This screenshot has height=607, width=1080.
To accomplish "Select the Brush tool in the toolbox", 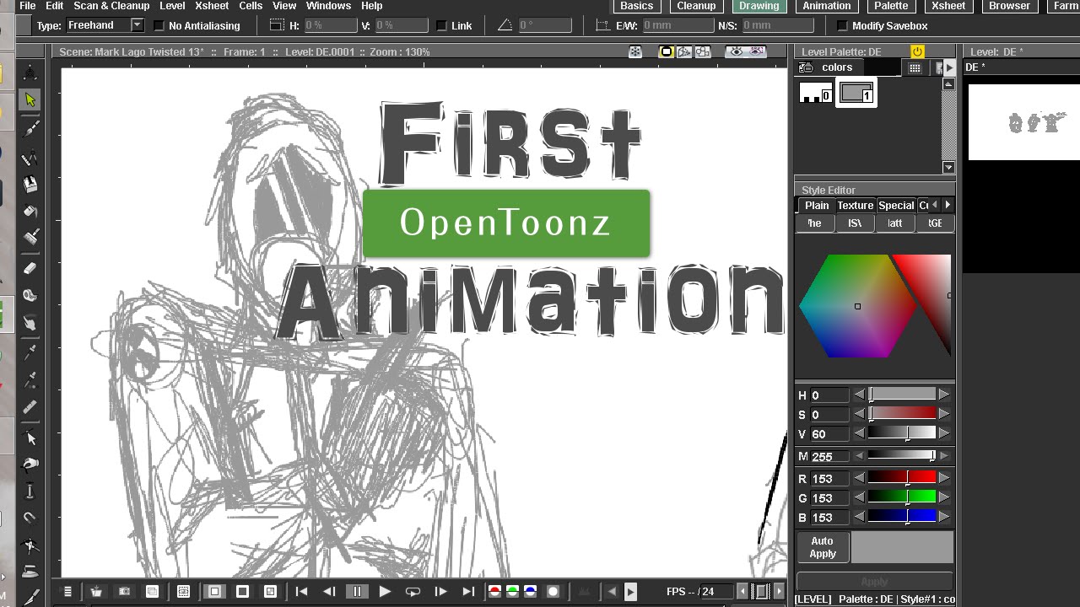I will pyautogui.click(x=30, y=128).
